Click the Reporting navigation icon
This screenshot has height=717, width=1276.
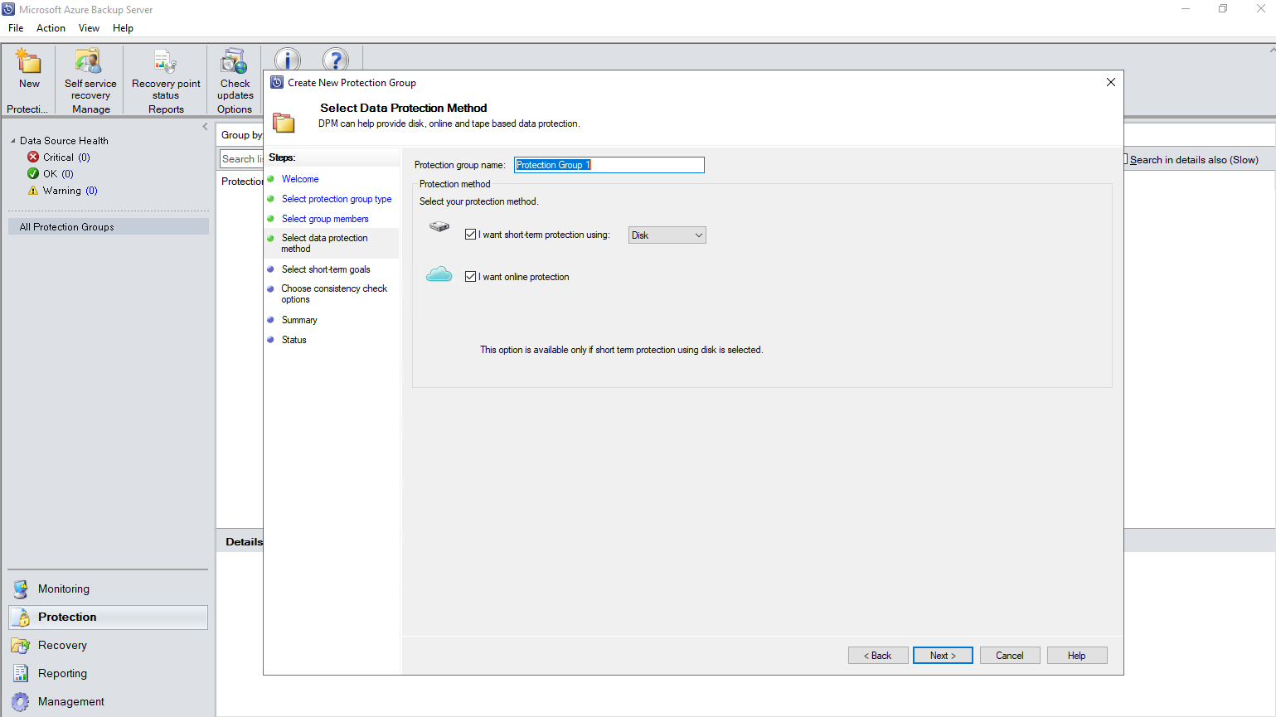tap(21, 674)
